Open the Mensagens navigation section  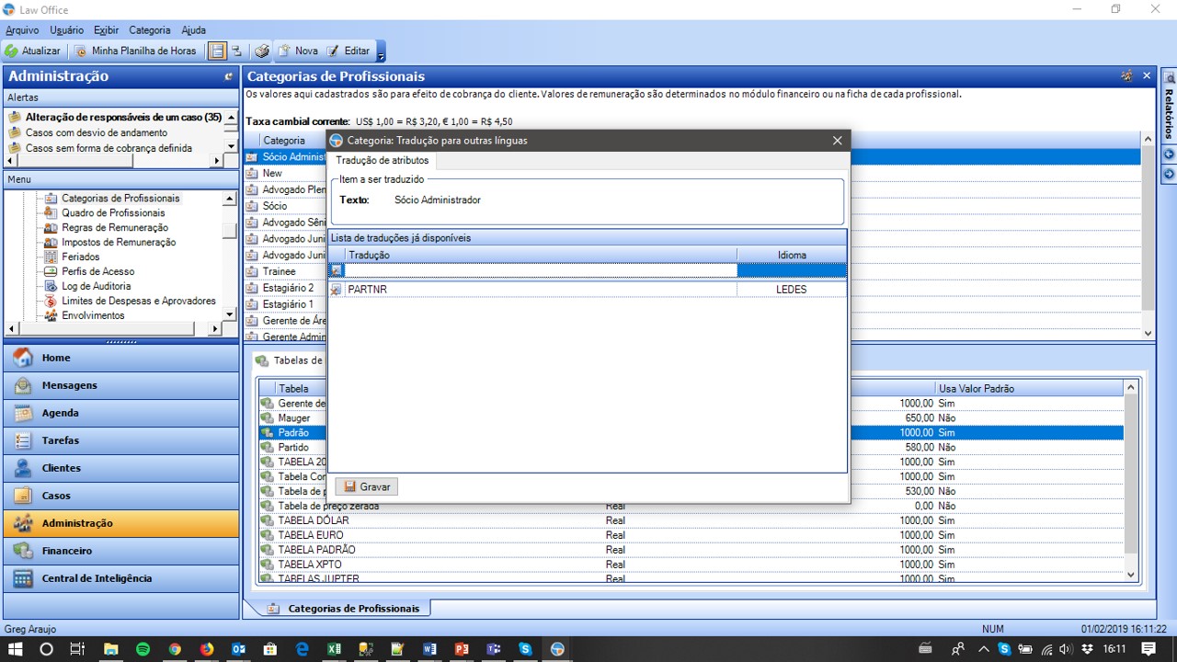[x=120, y=385]
